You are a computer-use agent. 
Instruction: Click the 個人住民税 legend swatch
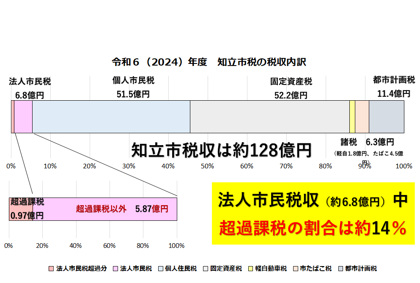pos(160,269)
